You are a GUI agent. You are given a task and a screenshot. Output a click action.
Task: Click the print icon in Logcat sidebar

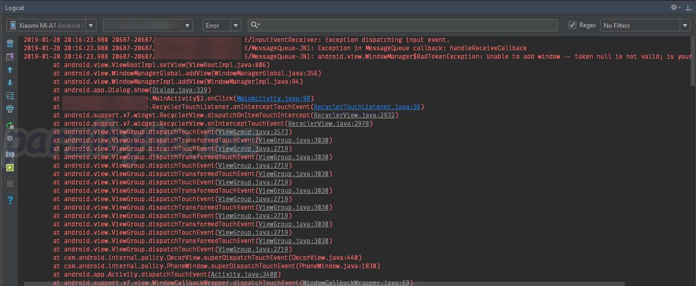(9, 109)
